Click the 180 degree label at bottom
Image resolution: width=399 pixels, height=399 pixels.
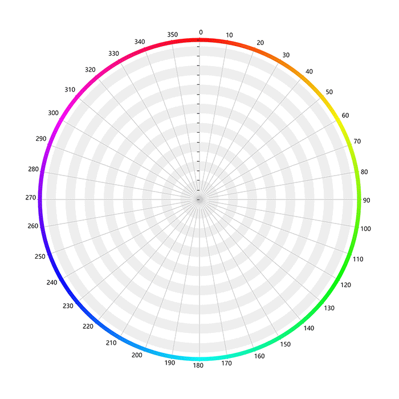coord(200,366)
